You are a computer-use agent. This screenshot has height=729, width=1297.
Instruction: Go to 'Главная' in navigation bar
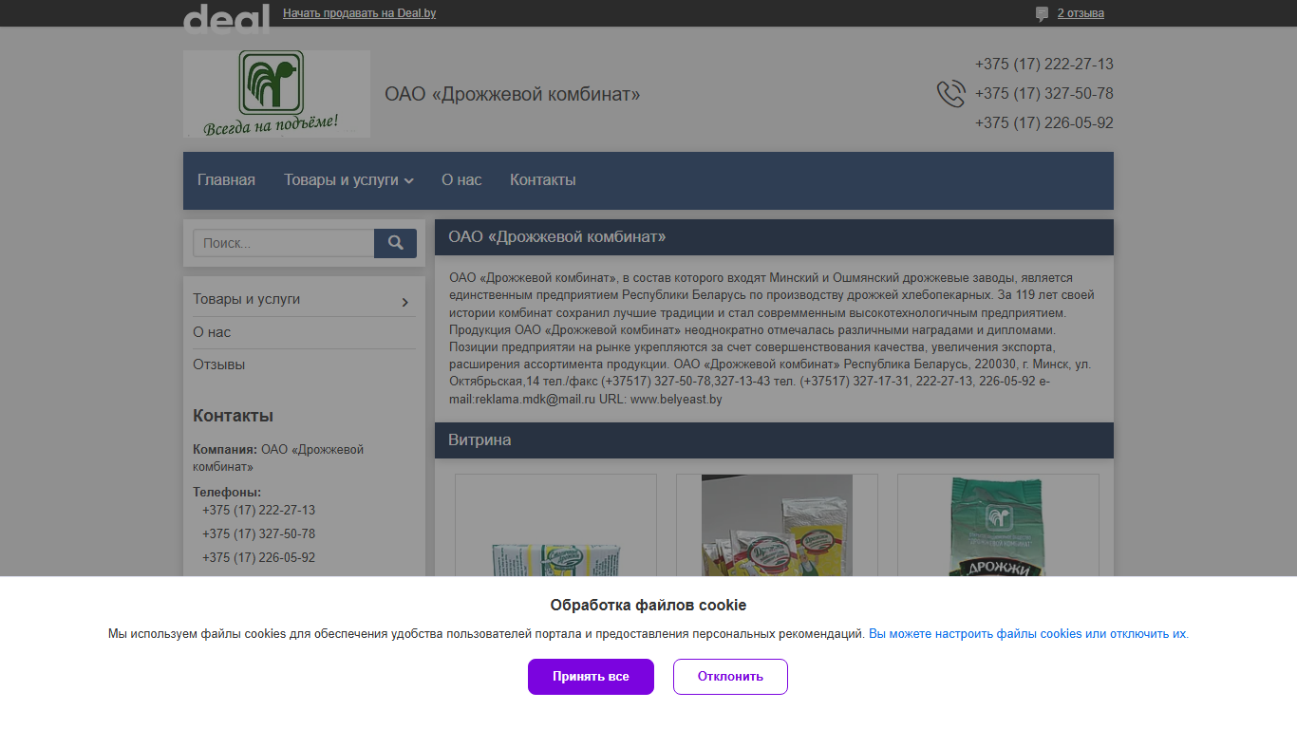click(226, 180)
